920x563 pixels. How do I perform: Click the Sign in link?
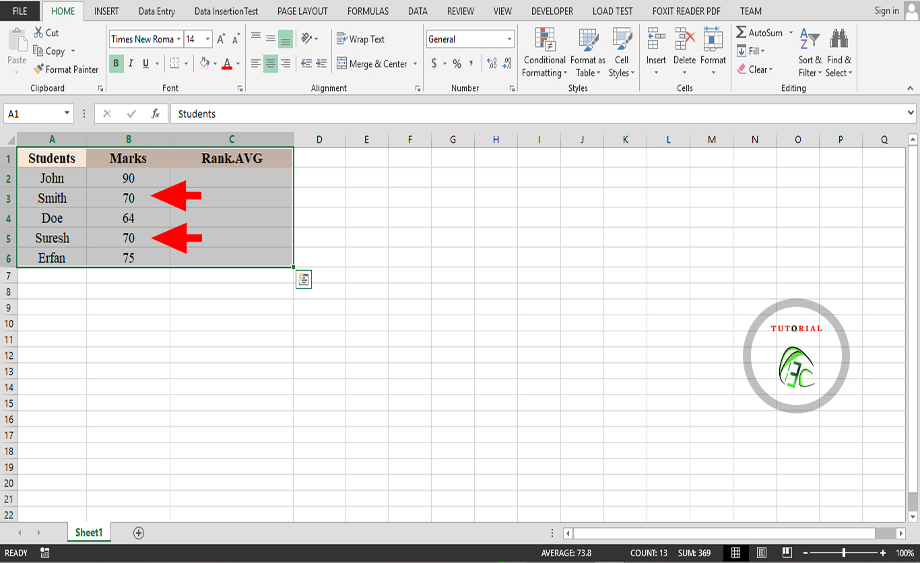coord(886,11)
